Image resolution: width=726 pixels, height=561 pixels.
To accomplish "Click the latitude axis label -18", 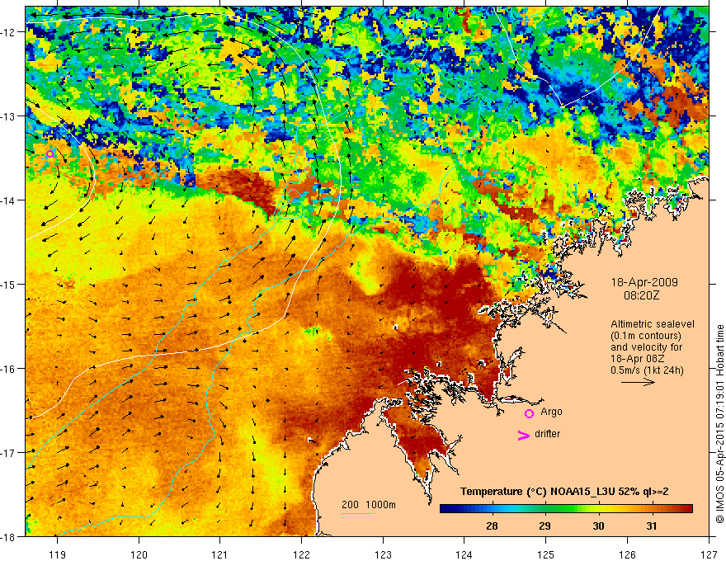I will click(x=8, y=536).
